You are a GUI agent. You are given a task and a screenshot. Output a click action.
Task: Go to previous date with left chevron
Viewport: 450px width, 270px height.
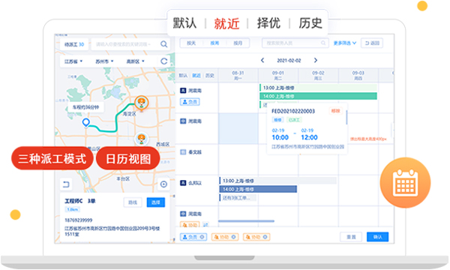tap(262, 60)
